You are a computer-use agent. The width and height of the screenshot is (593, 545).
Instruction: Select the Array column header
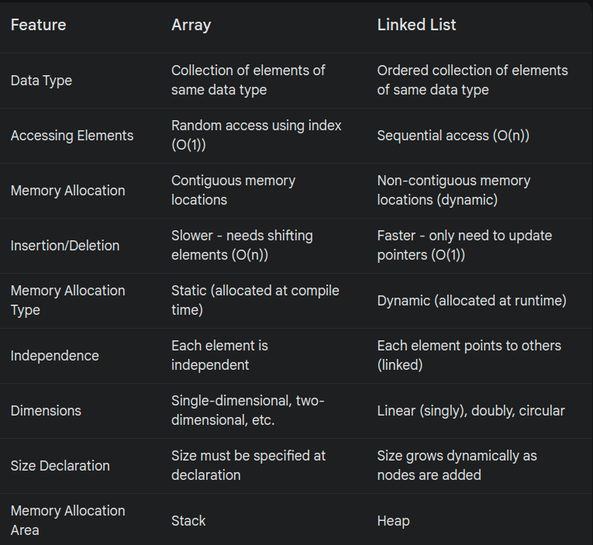191,26
